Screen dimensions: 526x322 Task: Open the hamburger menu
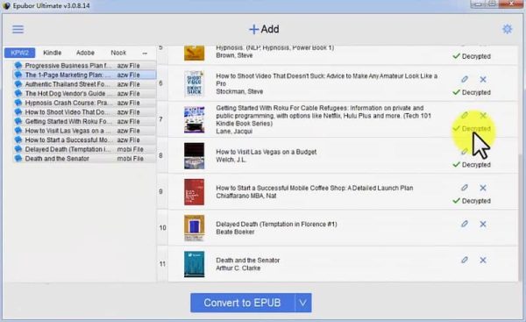(18, 29)
